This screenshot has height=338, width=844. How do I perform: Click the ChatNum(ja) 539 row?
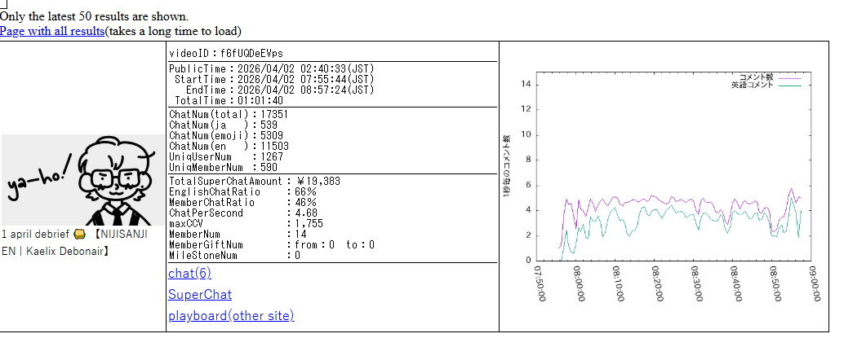pyautogui.click(x=224, y=125)
